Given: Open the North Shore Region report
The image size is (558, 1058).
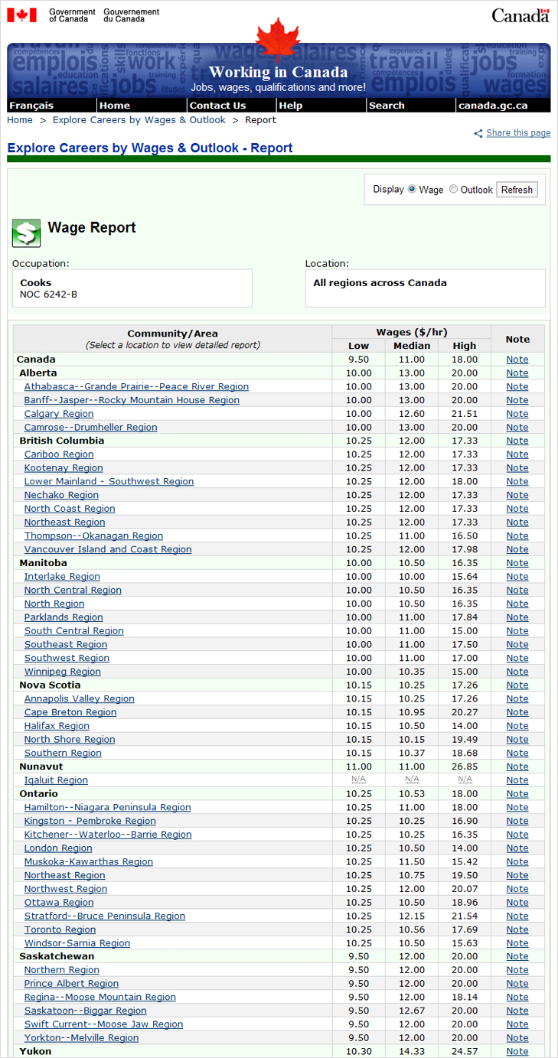Looking at the screenshot, I should click(x=70, y=740).
